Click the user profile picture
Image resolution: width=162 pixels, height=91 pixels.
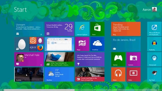154,9
